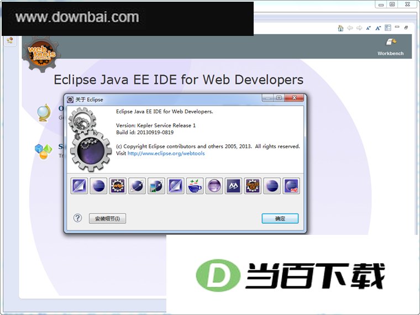This screenshot has width=420, height=315.
Task: Open the Samples colored shapes icon
Action: pos(44,151)
